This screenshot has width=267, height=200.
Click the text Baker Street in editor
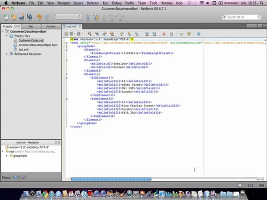point(132,85)
